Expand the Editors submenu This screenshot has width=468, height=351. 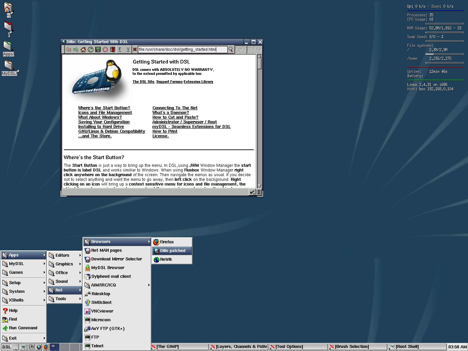[x=65, y=255]
